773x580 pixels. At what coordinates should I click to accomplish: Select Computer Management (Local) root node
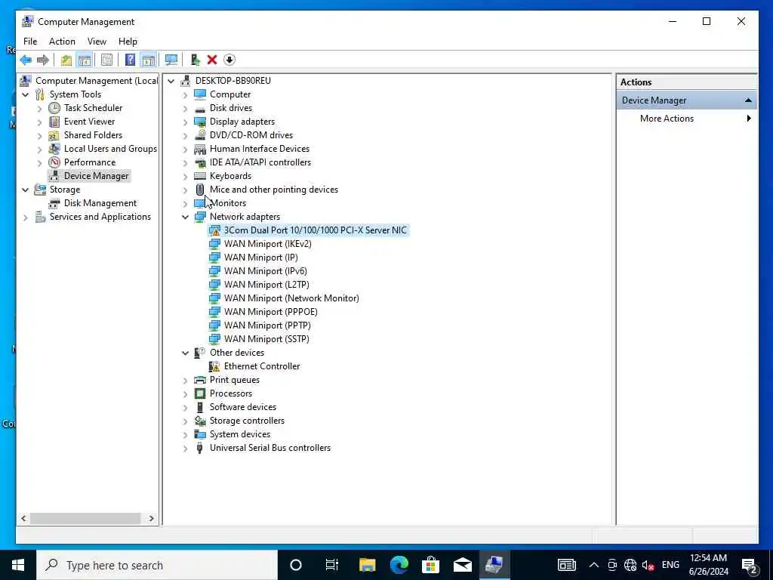click(x=97, y=81)
